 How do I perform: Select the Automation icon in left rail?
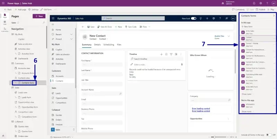5,30
